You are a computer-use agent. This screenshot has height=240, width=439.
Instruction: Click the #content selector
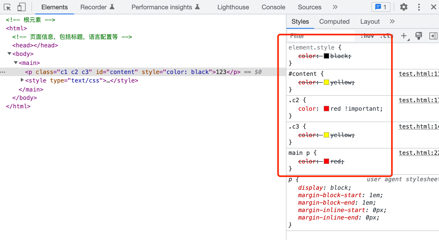coord(302,74)
